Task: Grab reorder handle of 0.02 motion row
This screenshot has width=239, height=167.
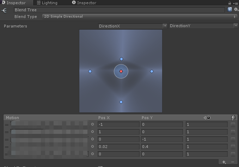Action: pyautogui.click(x=7, y=147)
